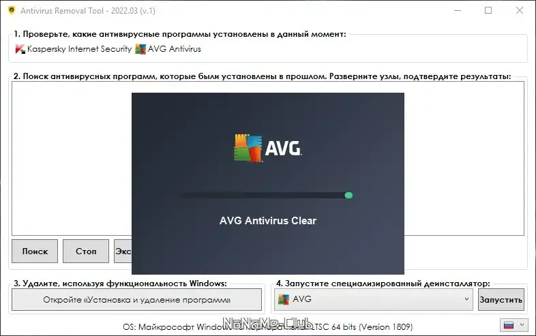536x336 pixels.
Task: Select the AVG entry in the combo box
Action: 374,299
